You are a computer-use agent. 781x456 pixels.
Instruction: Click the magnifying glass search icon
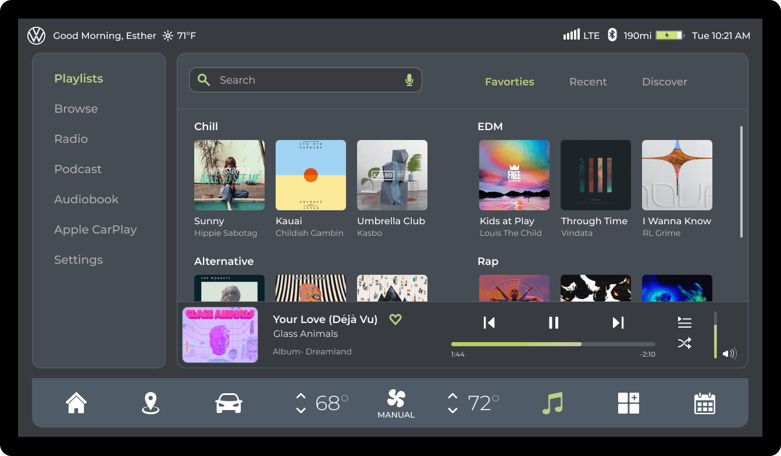204,80
